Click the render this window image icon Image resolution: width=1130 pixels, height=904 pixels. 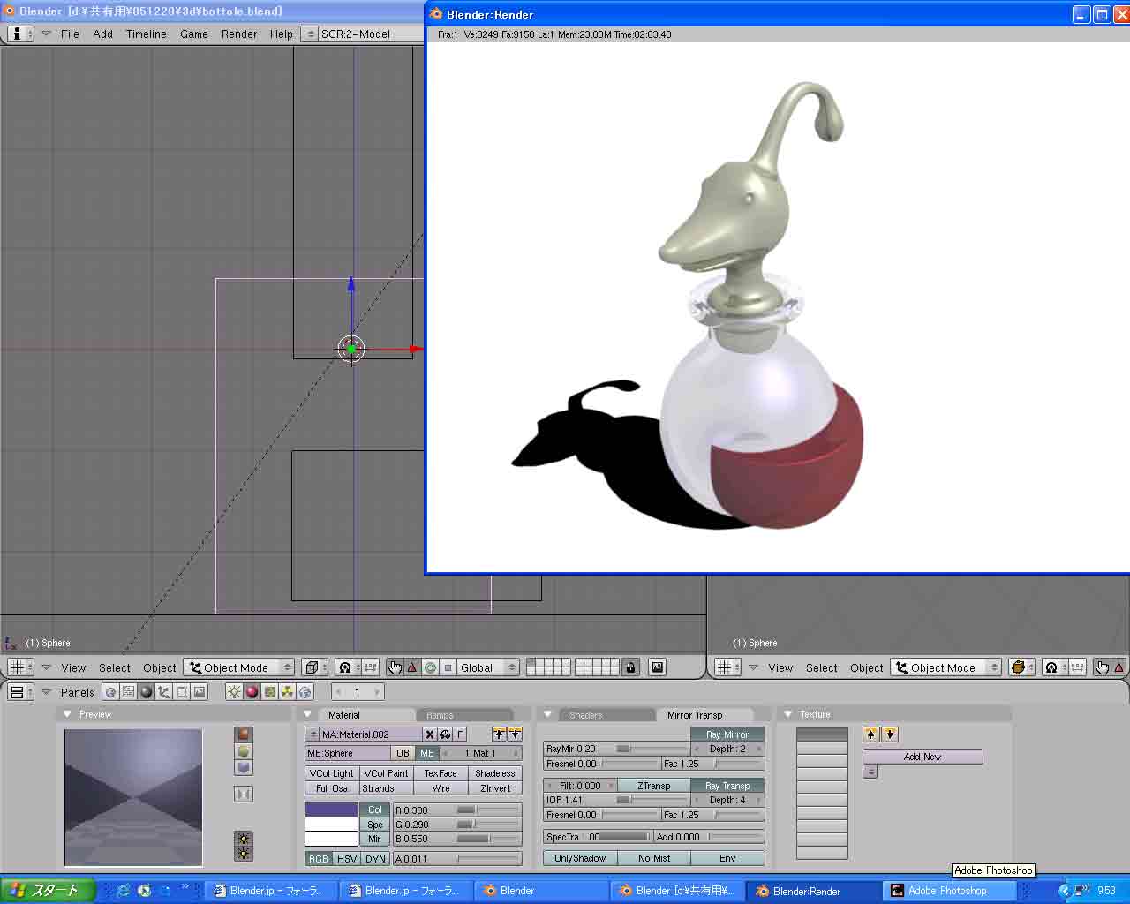point(658,667)
